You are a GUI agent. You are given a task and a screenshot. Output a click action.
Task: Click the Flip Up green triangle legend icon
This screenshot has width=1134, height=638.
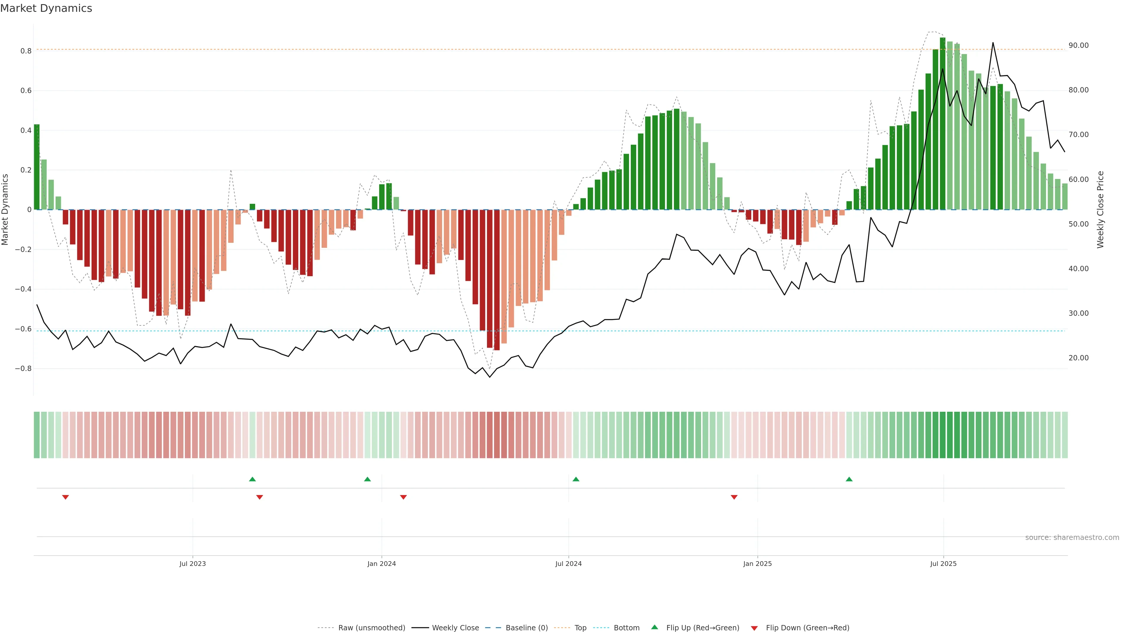[655, 627]
